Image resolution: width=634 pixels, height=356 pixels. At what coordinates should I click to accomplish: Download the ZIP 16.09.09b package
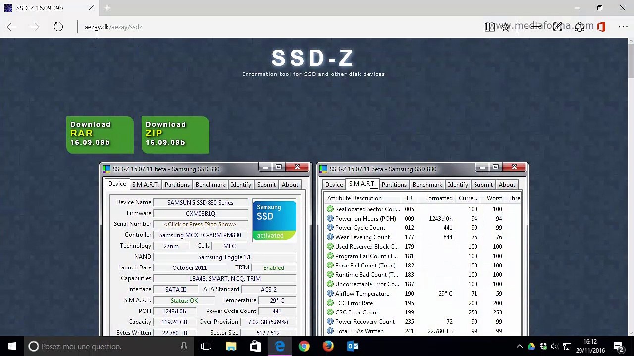(x=175, y=135)
